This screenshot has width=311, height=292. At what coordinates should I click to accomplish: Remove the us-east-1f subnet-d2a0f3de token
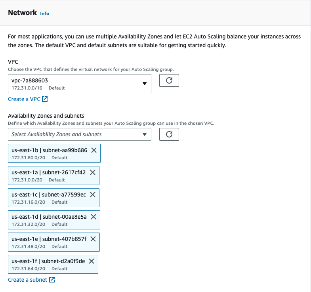point(92,261)
